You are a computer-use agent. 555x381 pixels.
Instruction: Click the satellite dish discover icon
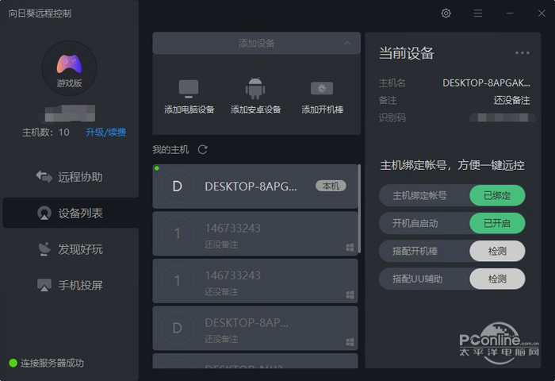44,249
